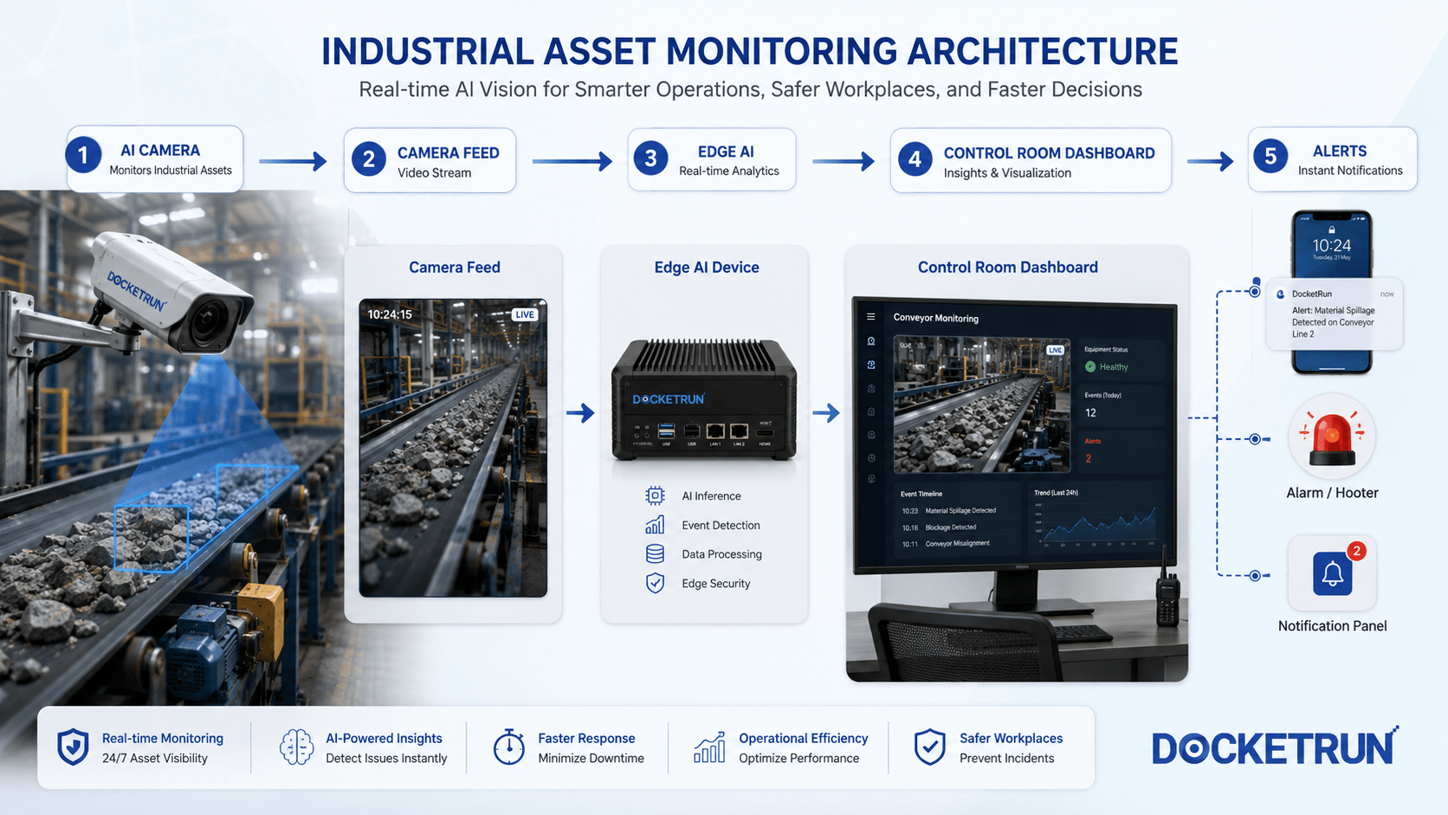Click the LAN 1 port on the edge device

715,431
